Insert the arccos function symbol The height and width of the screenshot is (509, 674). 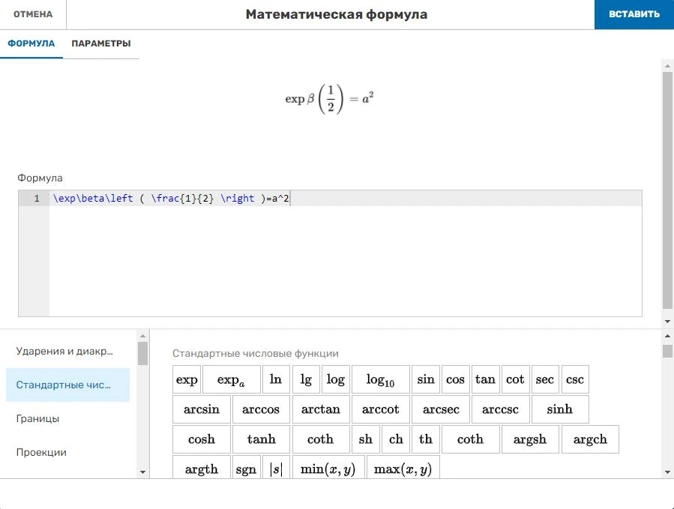coord(262,409)
